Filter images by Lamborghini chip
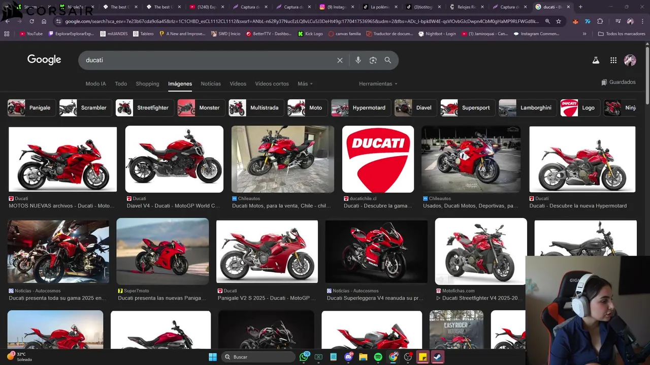Viewport: 650px width, 365px height. 528,107
